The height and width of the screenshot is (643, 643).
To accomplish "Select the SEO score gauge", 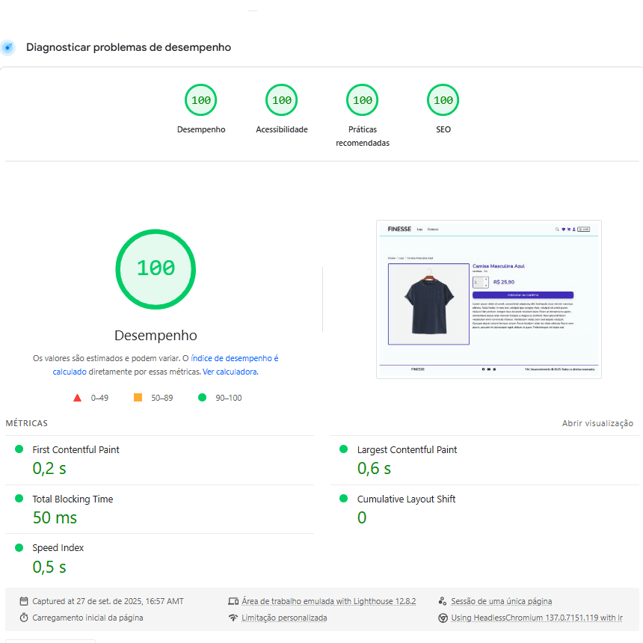I will coord(443,99).
